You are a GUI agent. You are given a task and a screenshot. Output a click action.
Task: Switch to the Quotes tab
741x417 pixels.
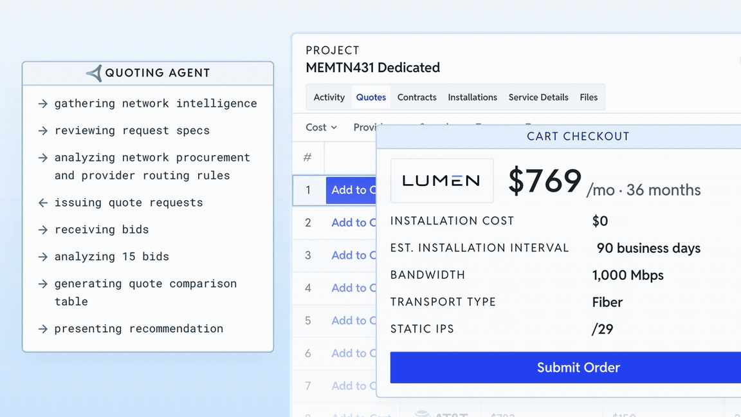click(371, 97)
